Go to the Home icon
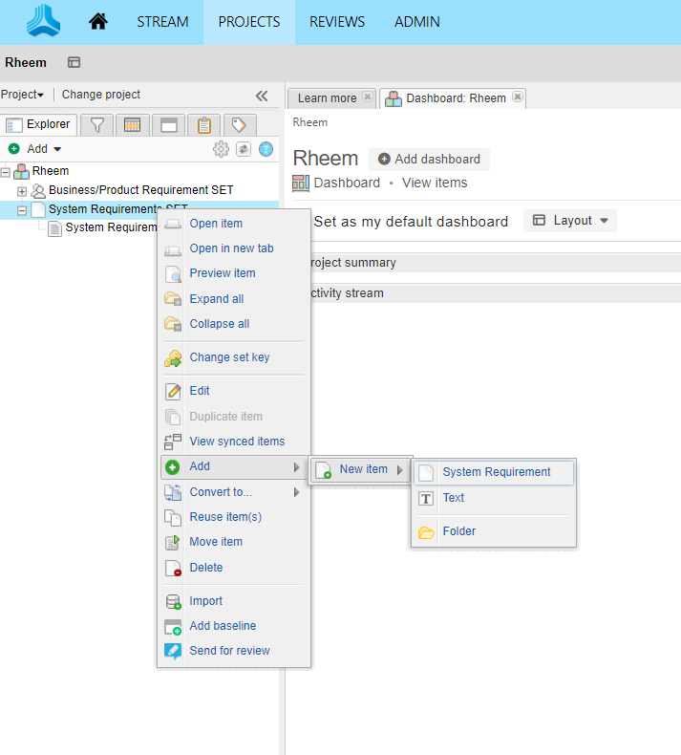 click(x=98, y=22)
